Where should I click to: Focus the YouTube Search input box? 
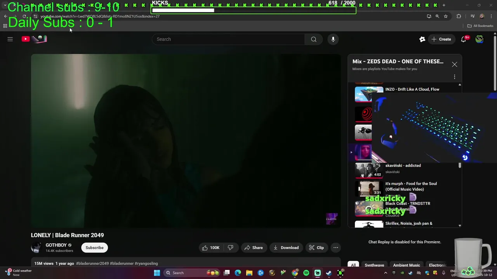tap(229, 39)
